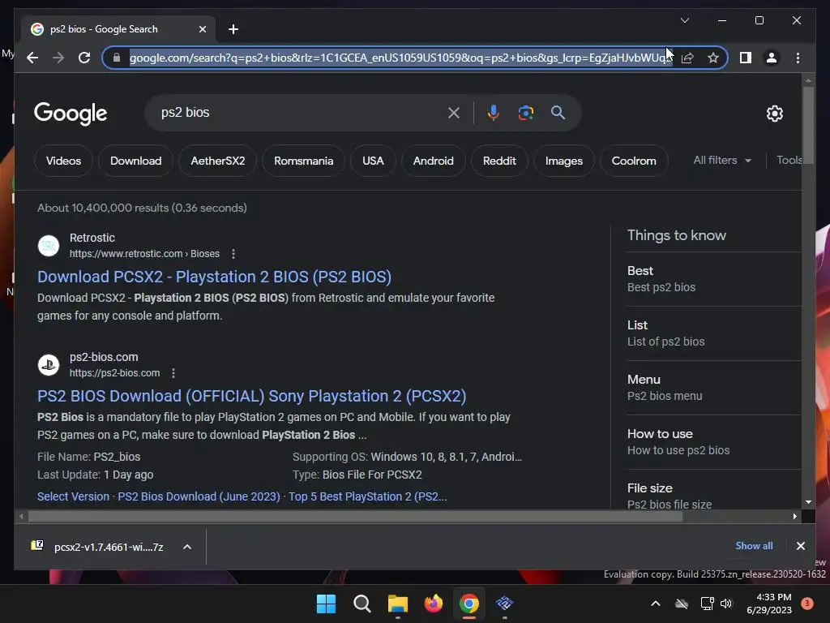Apply the AetherSX2 filter chip
The height and width of the screenshot is (623, 830).
tap(217, 161)
